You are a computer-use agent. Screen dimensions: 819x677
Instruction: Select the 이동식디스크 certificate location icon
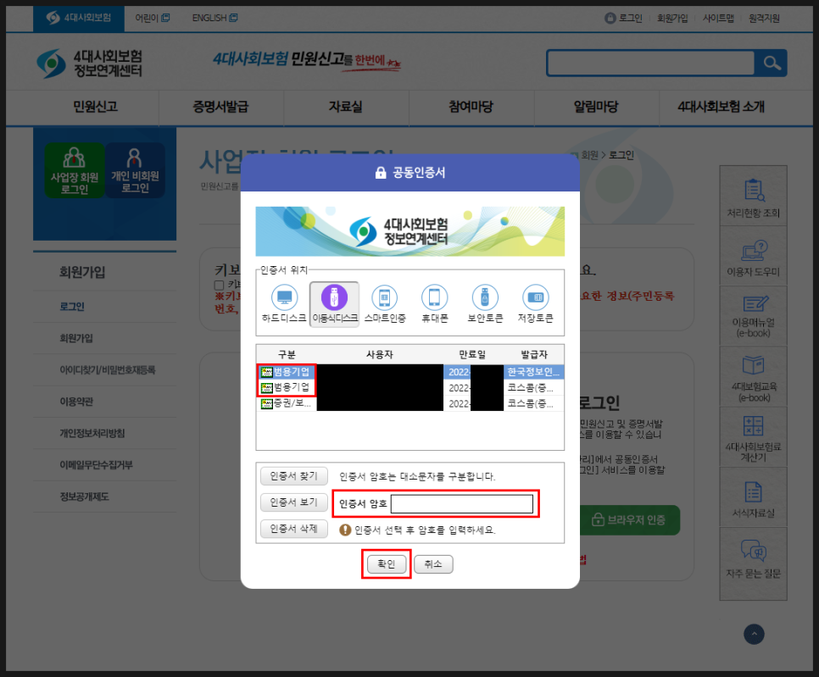(x=334, y=303)
